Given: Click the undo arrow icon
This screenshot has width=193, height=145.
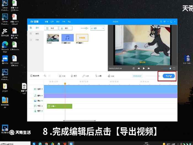Looking at the screenshot, I should point(45,76).
